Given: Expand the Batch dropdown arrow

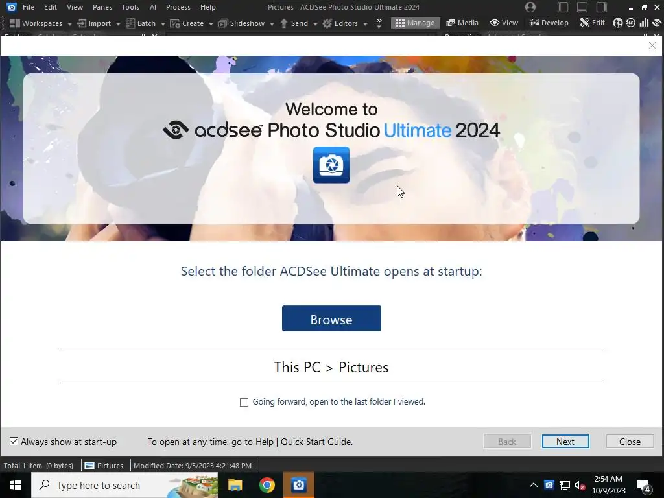Looking at the screenshot, I should 163,24.
